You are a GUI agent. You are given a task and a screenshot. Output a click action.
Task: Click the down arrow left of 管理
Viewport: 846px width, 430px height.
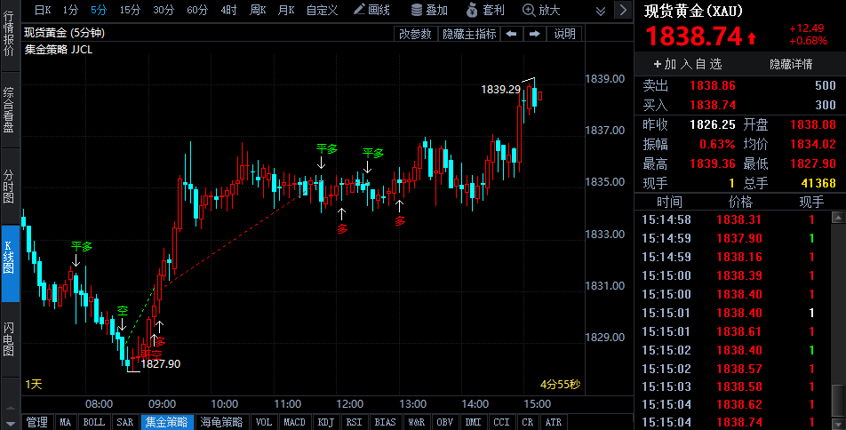pos(9,422)
